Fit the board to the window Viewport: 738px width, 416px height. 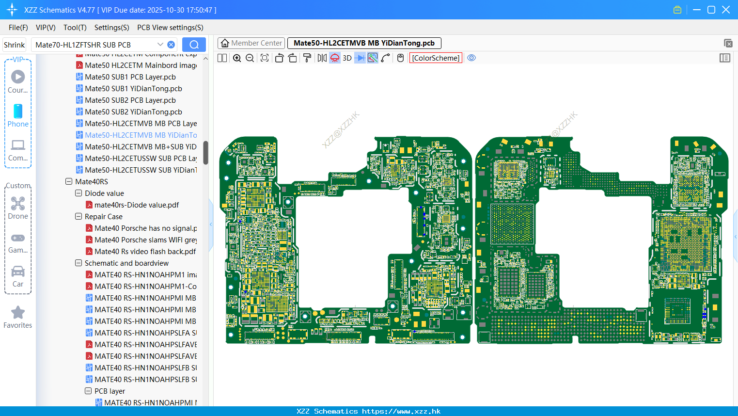(x=265, y=58)
